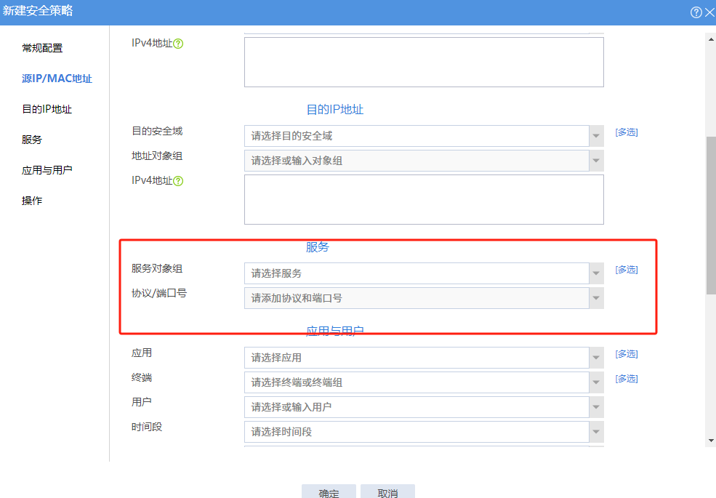Expand the 目的安全域 dropdown
This screenshot has width=716, height=498.
pos(596,136)
